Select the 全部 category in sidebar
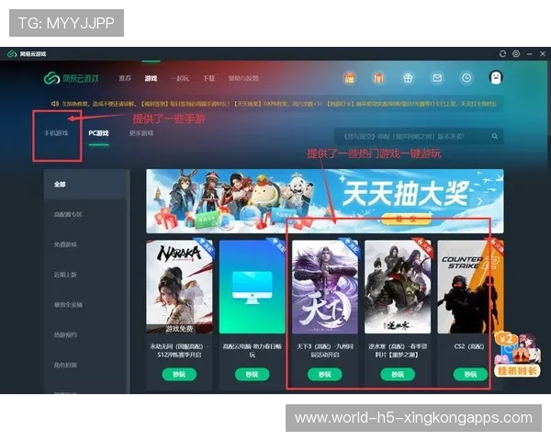The width and height of the screenshot is (551, 441). point(87,184)
